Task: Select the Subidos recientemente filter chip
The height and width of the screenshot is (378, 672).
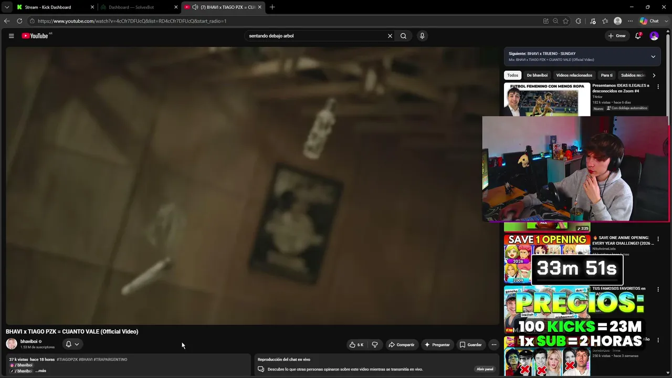Action: coord(633,75)
